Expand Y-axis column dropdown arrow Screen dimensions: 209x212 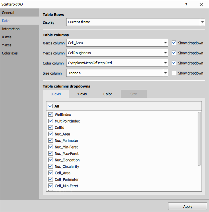[166, 53]
